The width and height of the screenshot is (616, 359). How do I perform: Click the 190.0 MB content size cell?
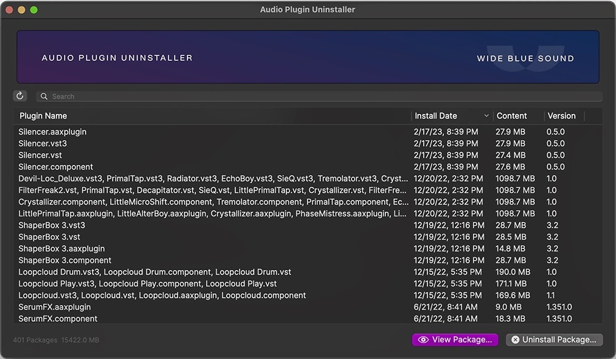[513, 272]
